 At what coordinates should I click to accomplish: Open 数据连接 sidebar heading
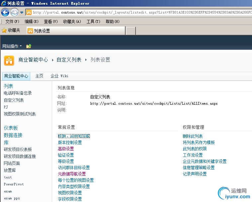pyautogui.click(x=13, y=135)
